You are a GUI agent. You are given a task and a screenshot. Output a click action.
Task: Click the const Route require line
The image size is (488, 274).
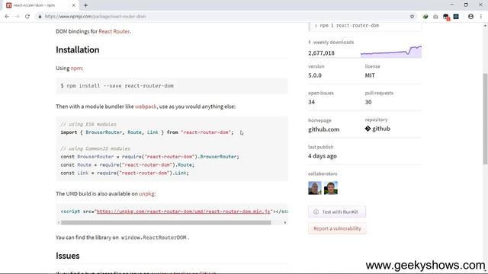click(127, 165)
